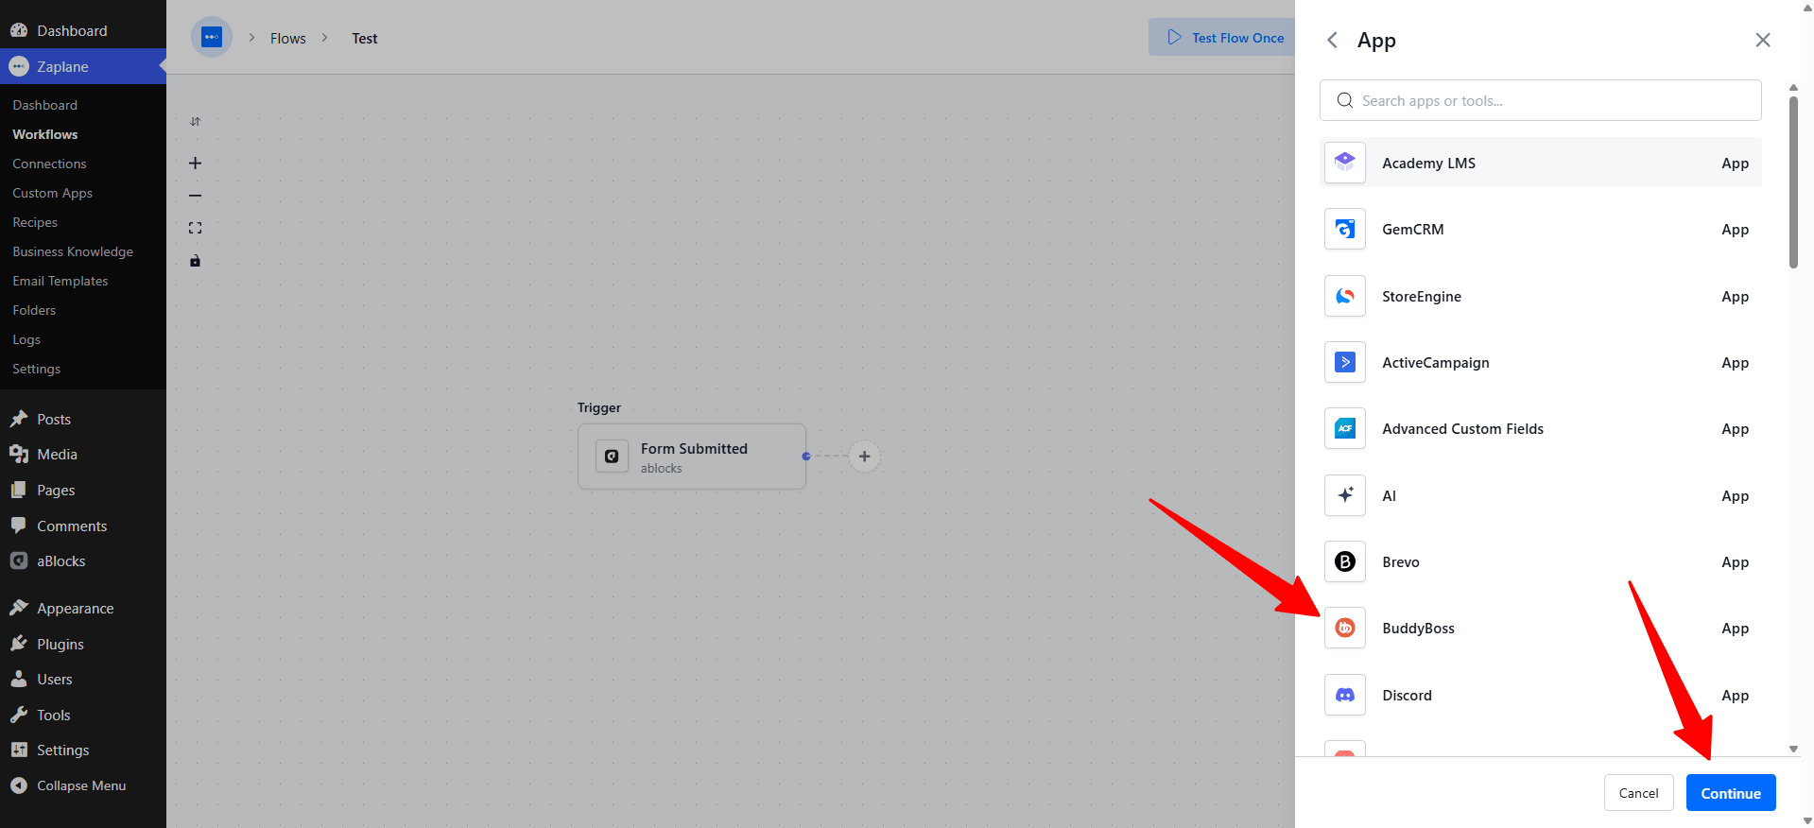Screen dimensions: 1814x828
Task: Select the aBlocks trigger icon in Form Submitted node
Action: pos(612,457)
